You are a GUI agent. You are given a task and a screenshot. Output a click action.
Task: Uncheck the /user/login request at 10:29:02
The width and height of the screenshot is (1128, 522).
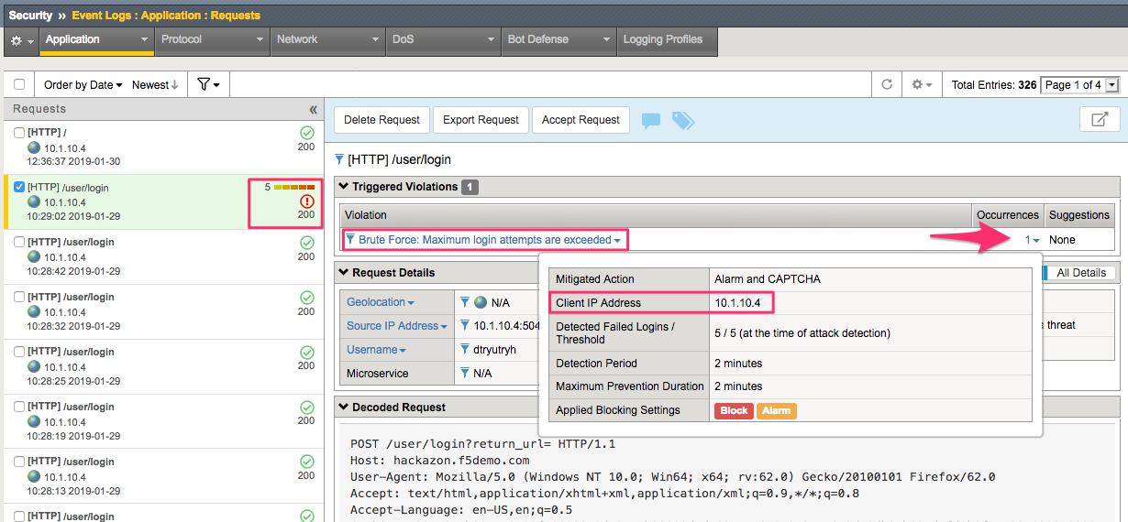(19, 188)
